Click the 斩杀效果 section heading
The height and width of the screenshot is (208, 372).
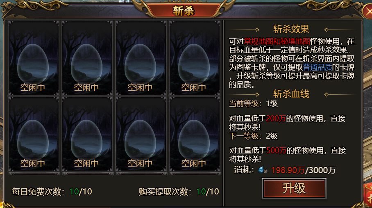click(291, 29)
